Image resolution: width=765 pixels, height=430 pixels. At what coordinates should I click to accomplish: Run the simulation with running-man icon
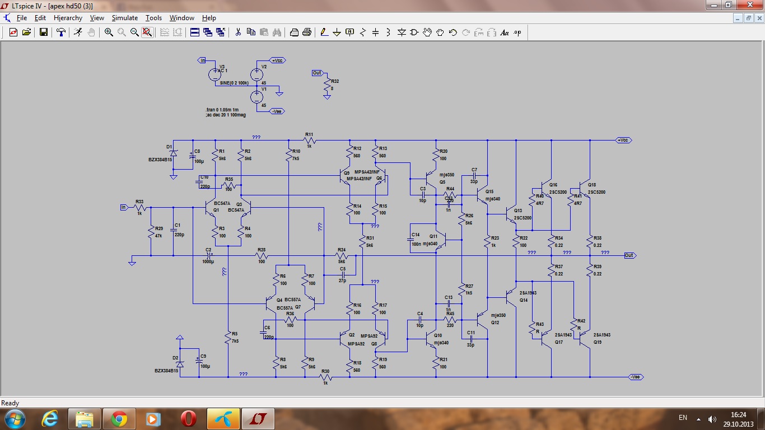click(x=78, y=32)
